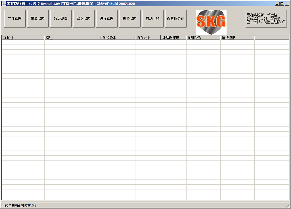Click the 自动上线 button
Image resolution: width=291 pixels, height=209 pixels.
pos(153,19)
